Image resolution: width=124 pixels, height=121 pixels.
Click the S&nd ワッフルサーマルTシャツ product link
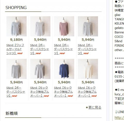(15, 49)
